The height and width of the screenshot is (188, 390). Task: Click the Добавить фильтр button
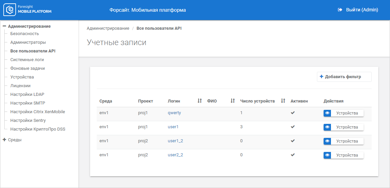coord(344,77)
